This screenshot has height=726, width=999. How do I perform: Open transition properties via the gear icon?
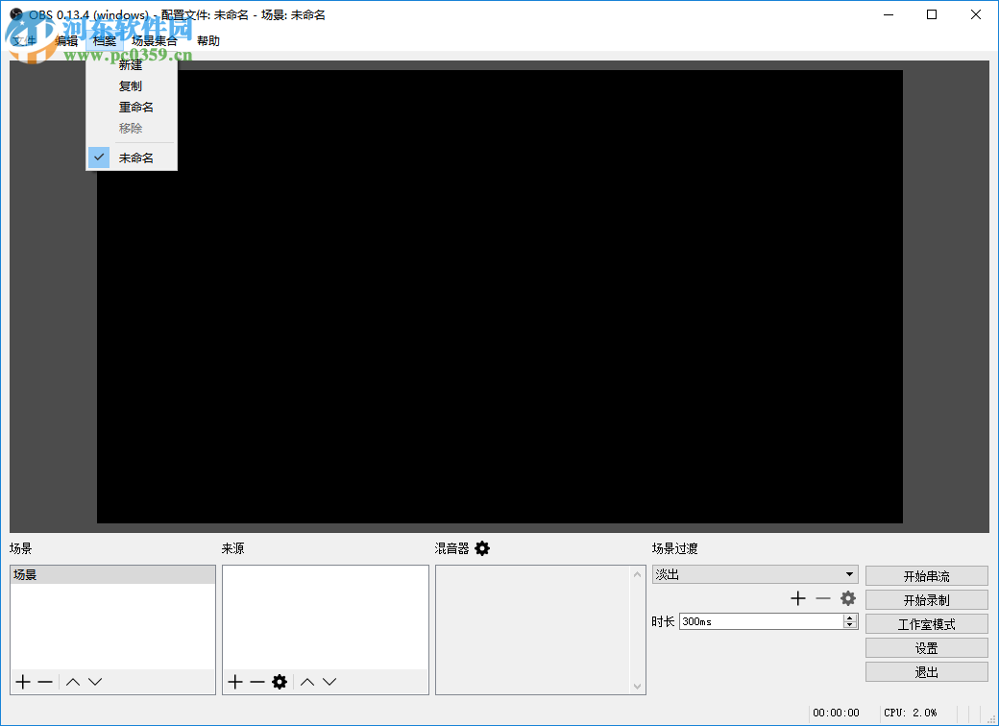pos(847,597)
